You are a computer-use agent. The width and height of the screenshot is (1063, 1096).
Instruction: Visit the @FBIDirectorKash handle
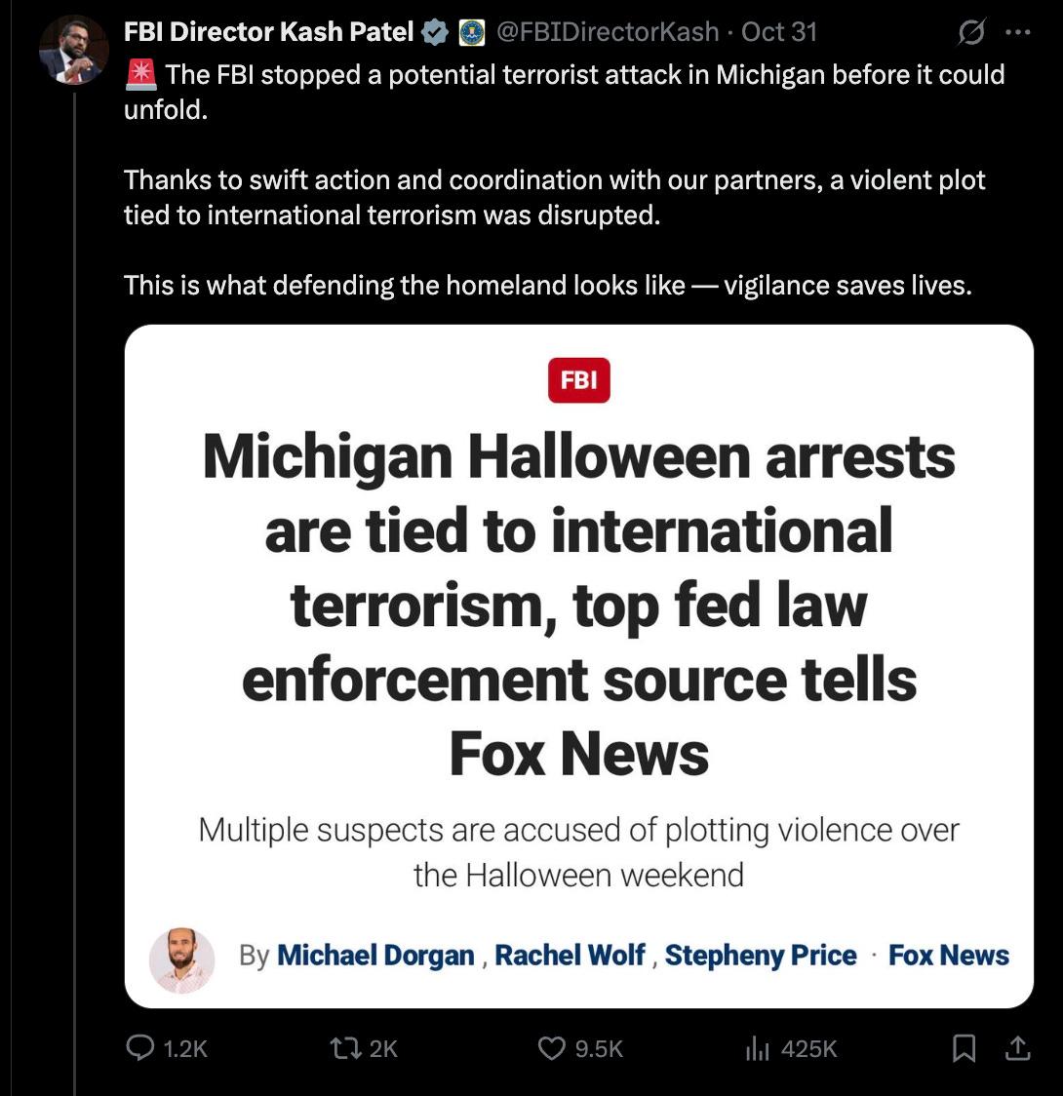(608, 32)
